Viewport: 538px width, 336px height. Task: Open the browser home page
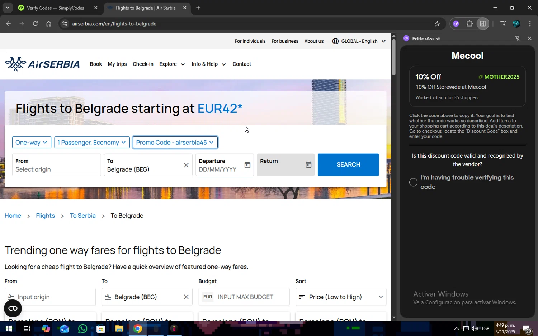(x=49, y=24)
